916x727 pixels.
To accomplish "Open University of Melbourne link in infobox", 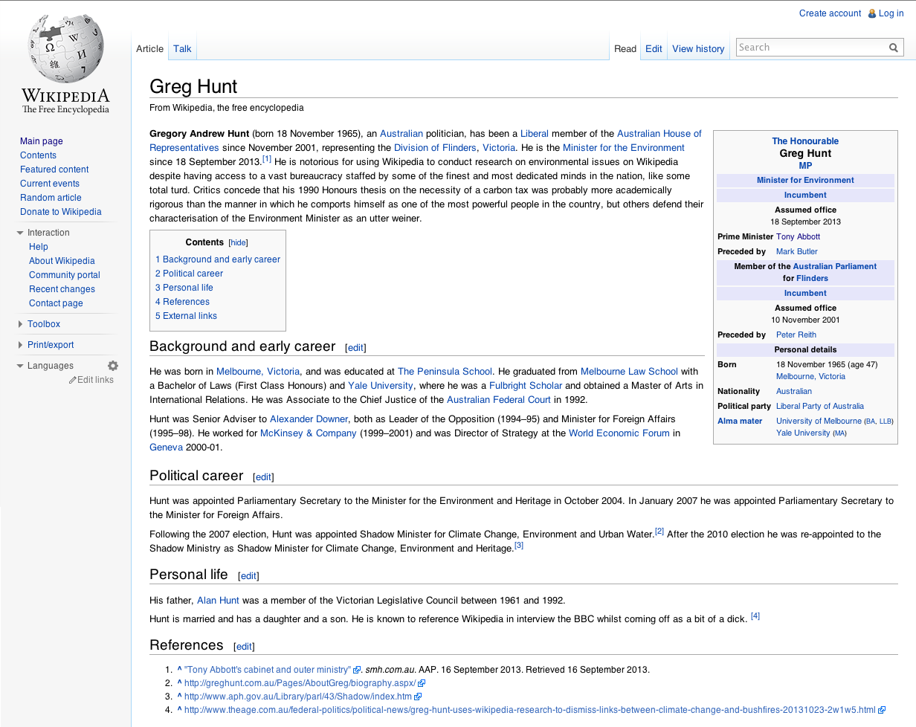I will click(x=819, y=421).
